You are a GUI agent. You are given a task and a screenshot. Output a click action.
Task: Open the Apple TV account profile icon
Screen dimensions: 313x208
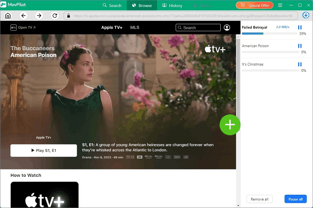coord(227,28)
